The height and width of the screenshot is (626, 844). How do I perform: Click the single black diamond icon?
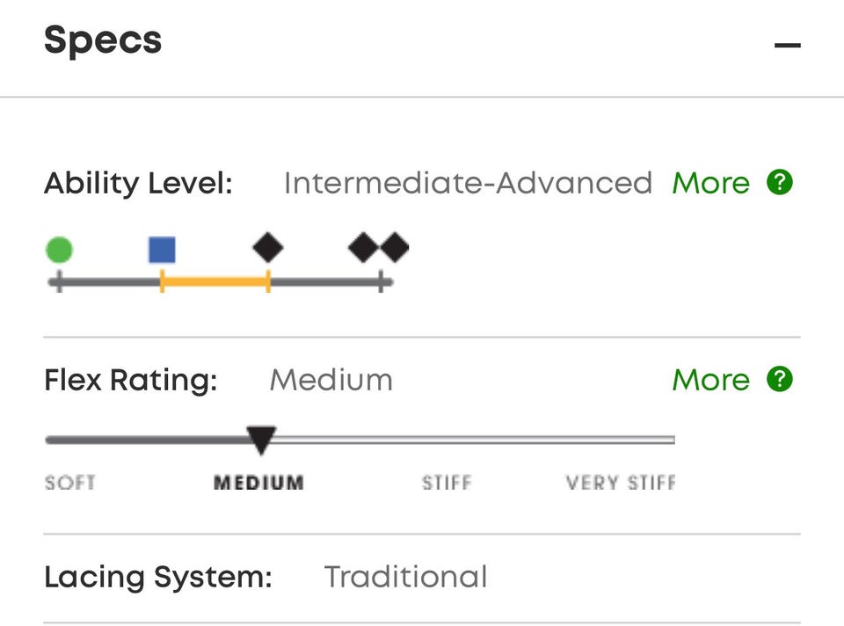click(x=268, y=248)
